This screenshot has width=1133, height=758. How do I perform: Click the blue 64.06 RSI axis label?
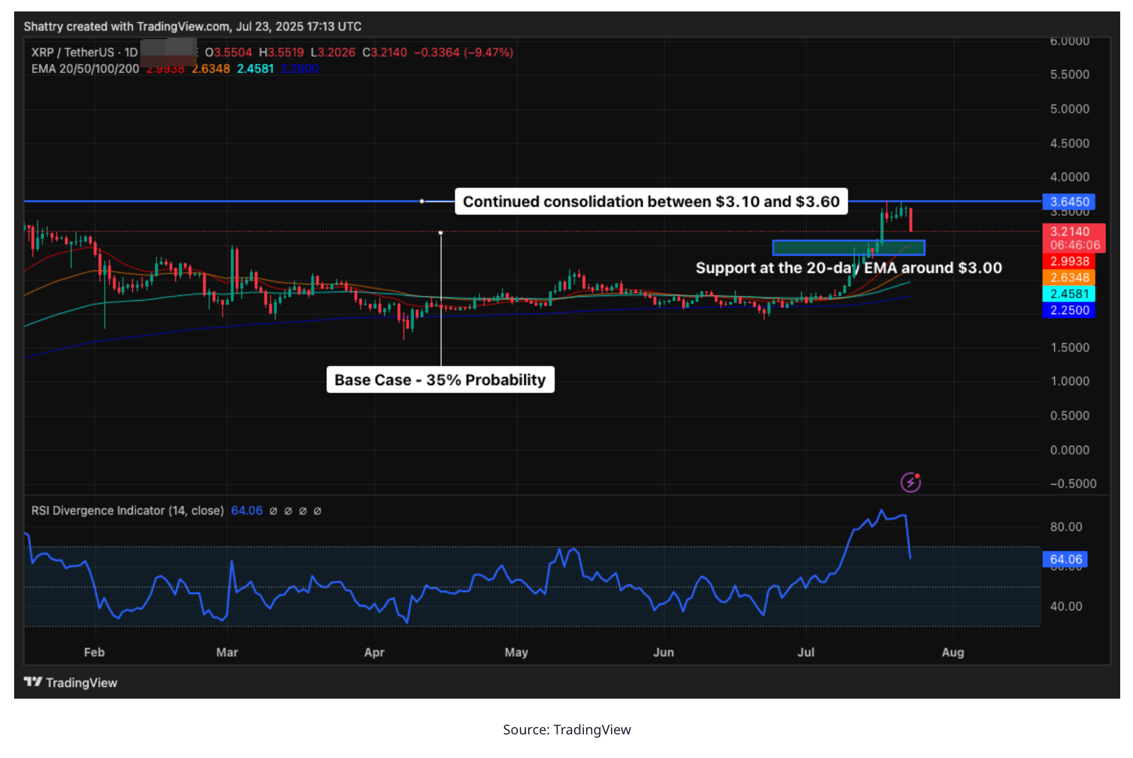(x=1066, y=559)
